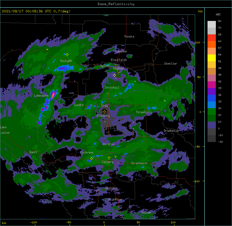The width and height of the screenshot is (232, 226).
Task: Click the km label at bottom-left corner
Action: [x=4, y=223]
